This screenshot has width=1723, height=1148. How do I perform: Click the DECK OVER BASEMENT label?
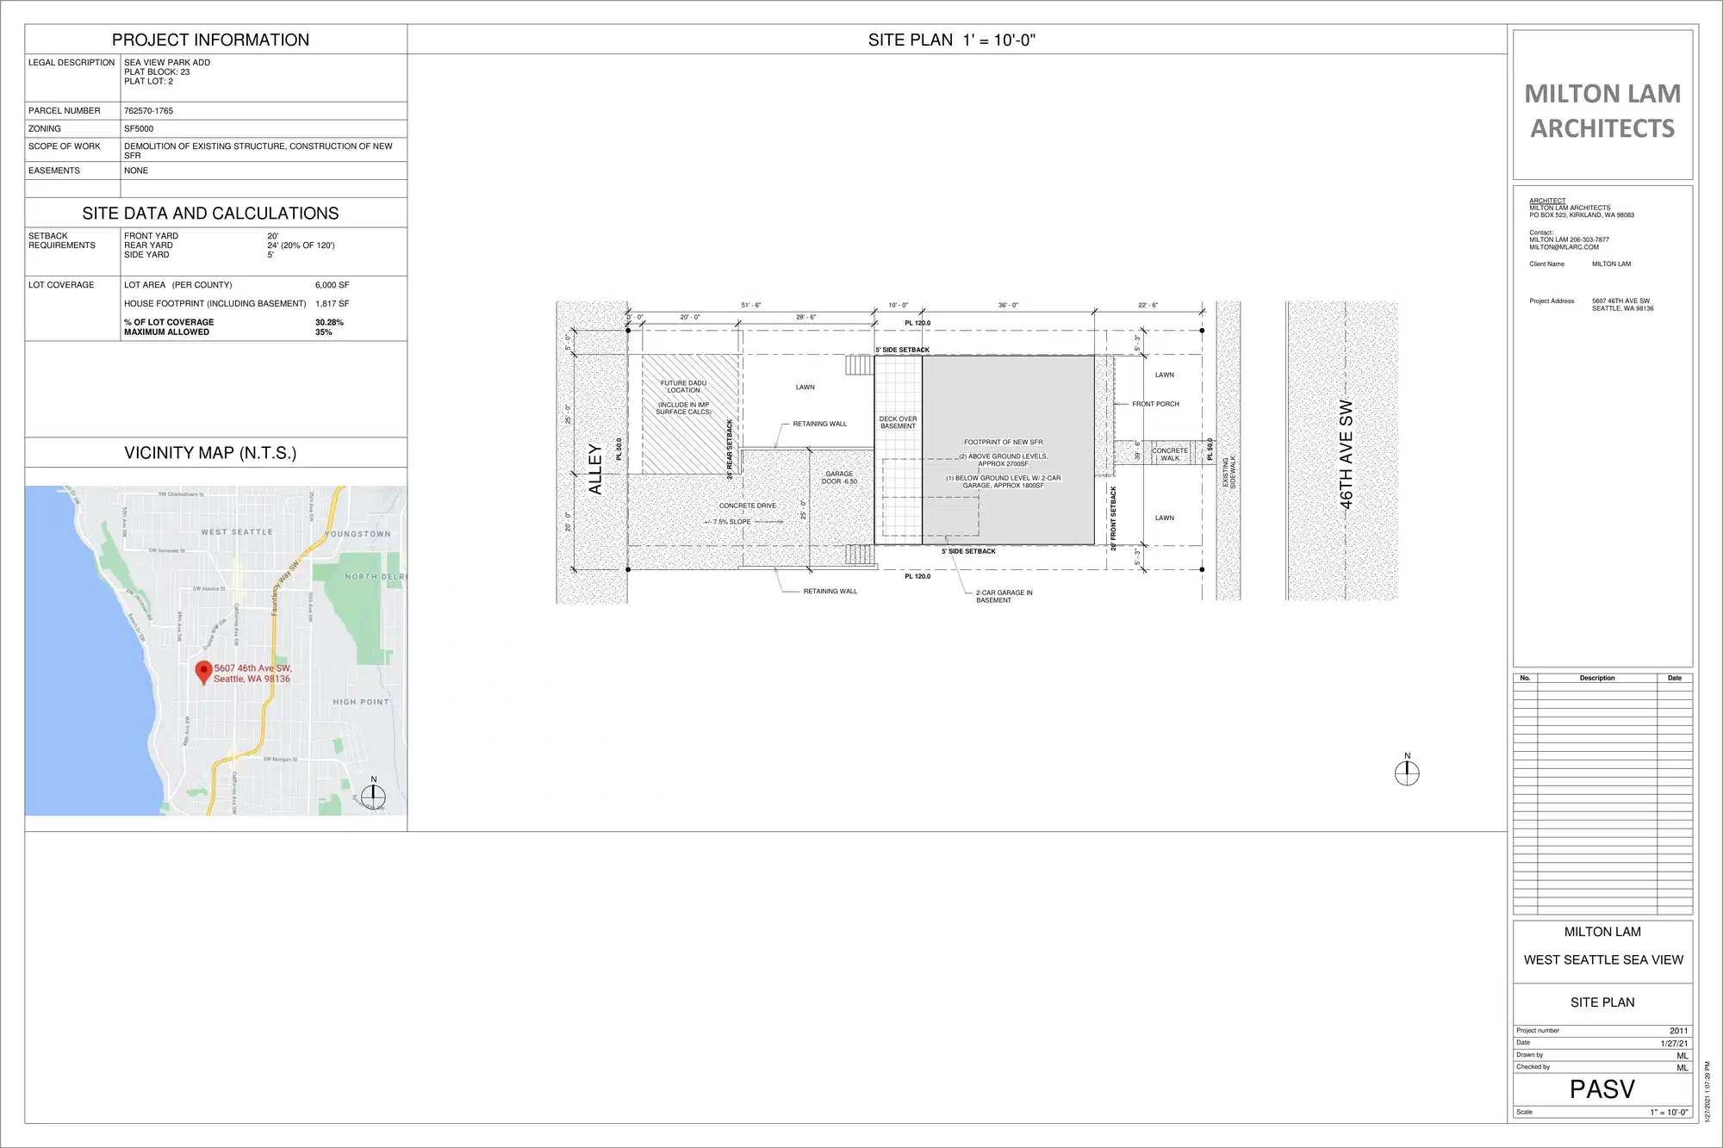(x=898, y=422)
